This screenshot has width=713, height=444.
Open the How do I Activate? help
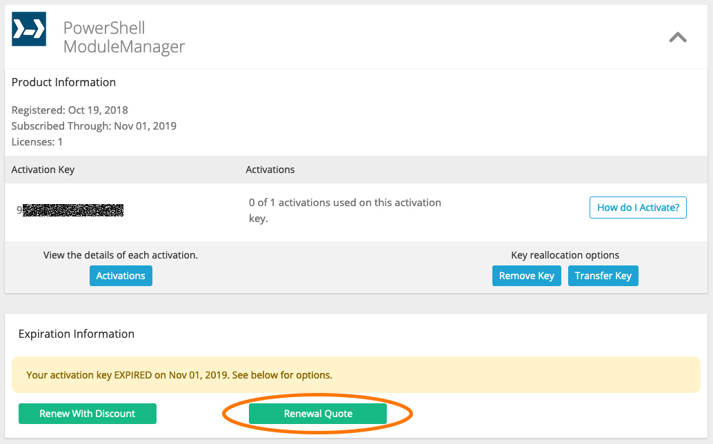click(638, 208)
